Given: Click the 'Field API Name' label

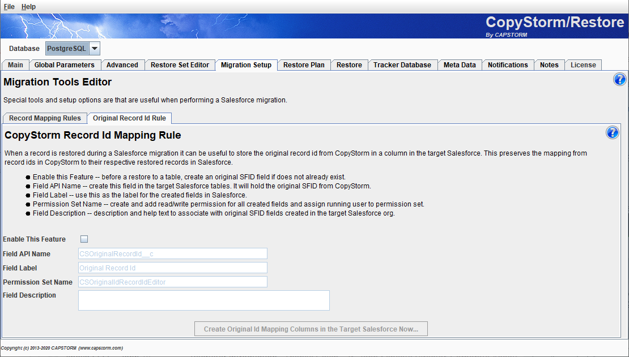Looking at the screenshot, I should pyautogui.click(x=27, y=254).
